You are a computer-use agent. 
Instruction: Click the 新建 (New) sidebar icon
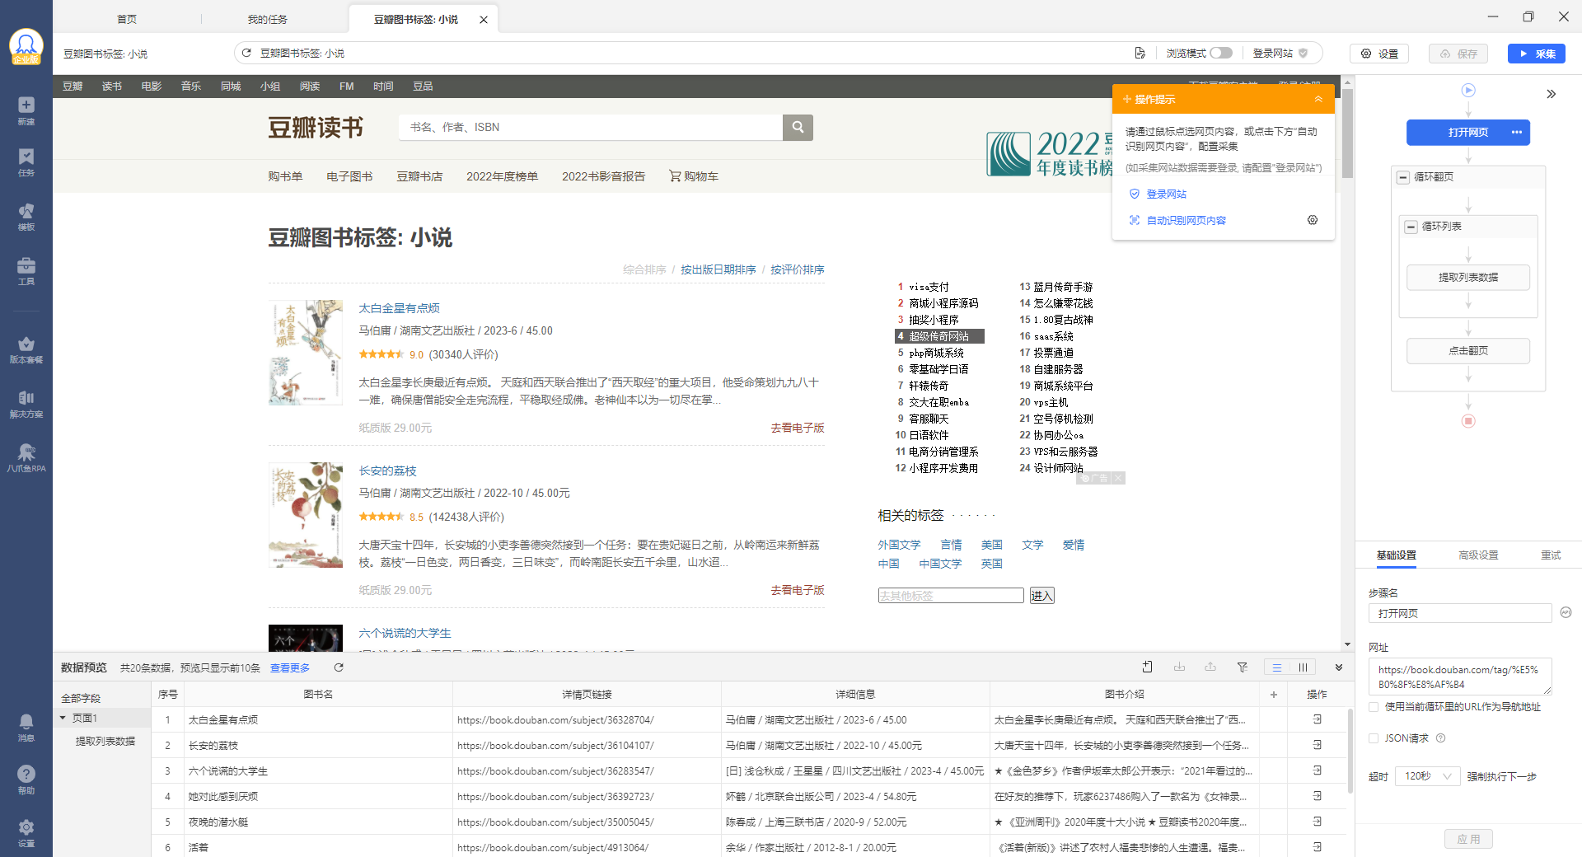click(x=26, y=110)
